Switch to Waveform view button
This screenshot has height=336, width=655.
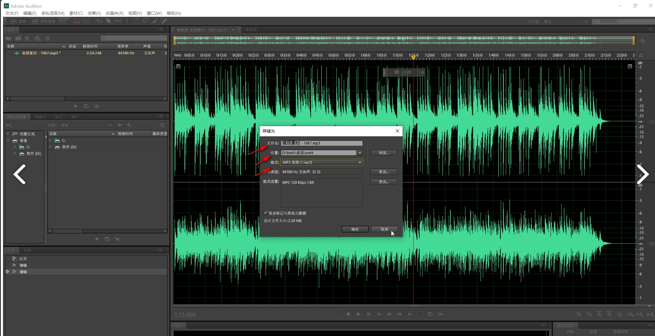pos(18,21)
